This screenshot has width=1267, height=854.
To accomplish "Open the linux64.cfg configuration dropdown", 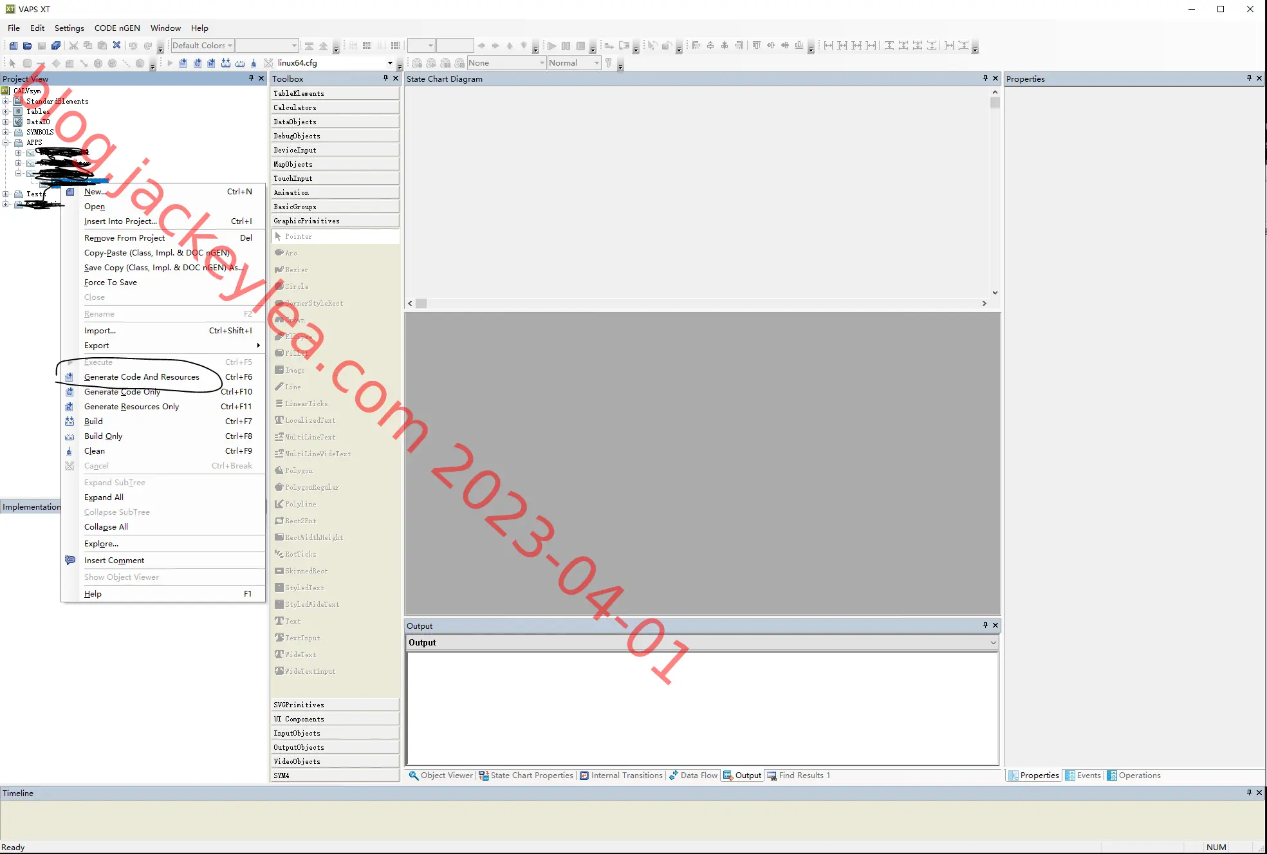I will (x=390, y=63).
